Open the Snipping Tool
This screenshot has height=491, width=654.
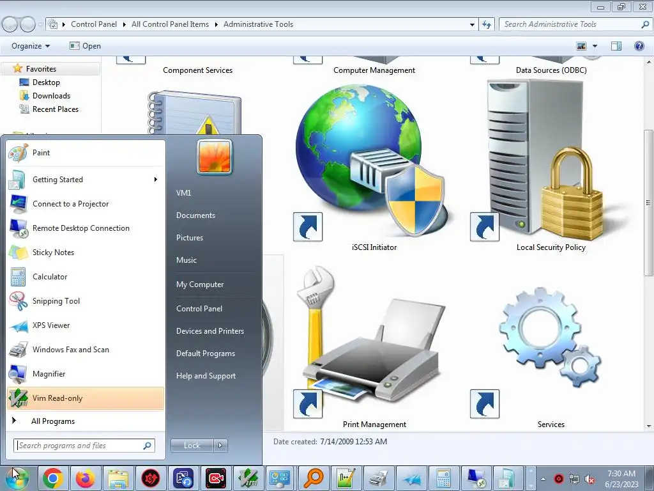coord(86,301)
